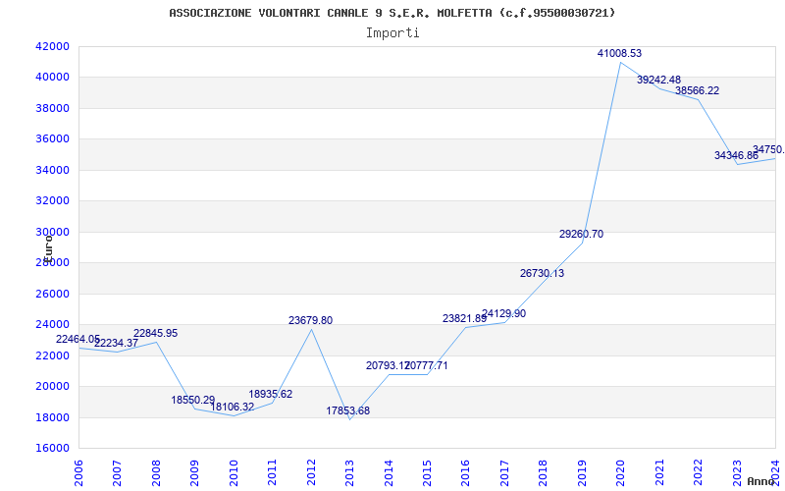This screenshot has height=491, width=785.
Task: Click the y-axis value 26000
Action: [x=52, y=294]
